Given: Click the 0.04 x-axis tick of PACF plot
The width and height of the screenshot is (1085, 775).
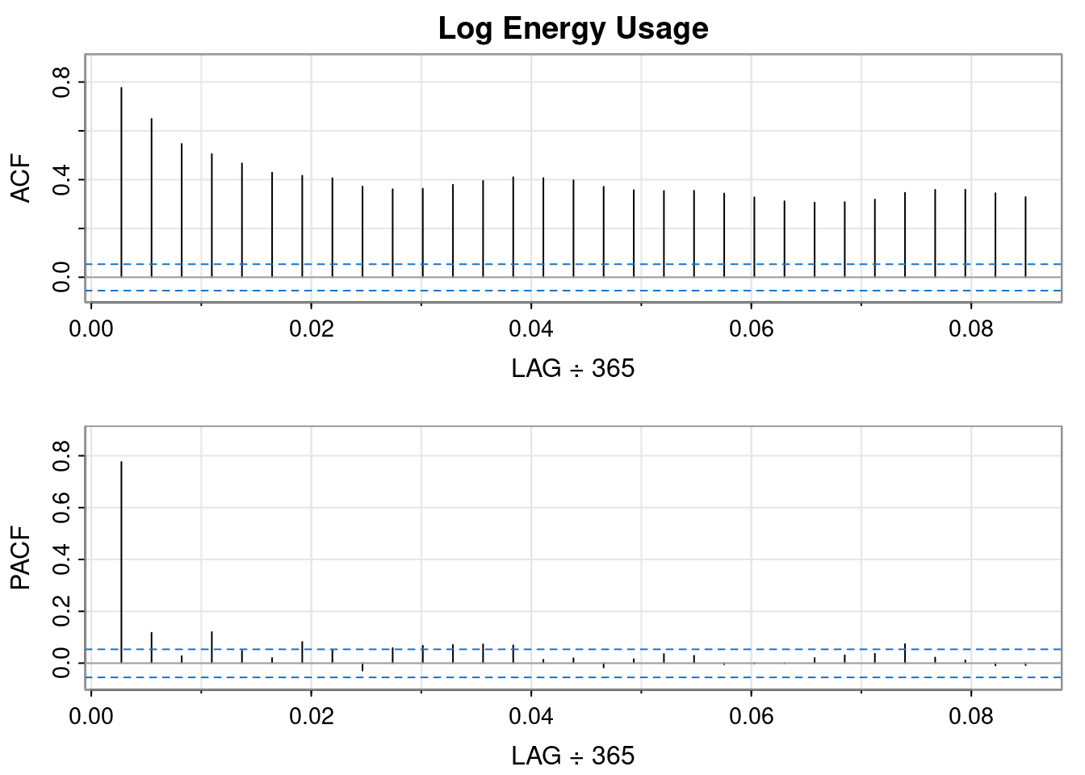Looking at the screenshot, I should click(x=530, y=717).
